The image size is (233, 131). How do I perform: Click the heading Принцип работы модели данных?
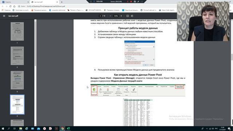click(138, 28)
